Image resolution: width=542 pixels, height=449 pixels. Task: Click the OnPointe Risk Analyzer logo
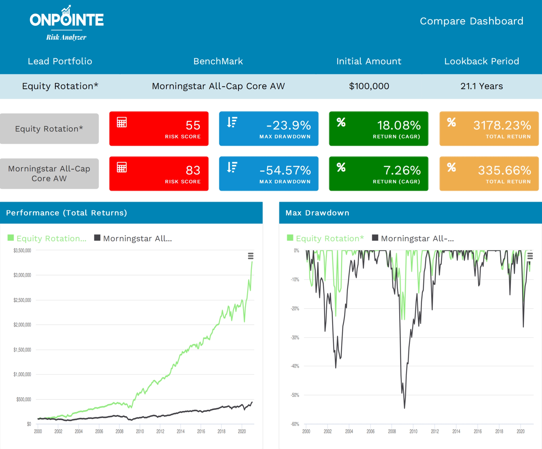click(67, 23)
